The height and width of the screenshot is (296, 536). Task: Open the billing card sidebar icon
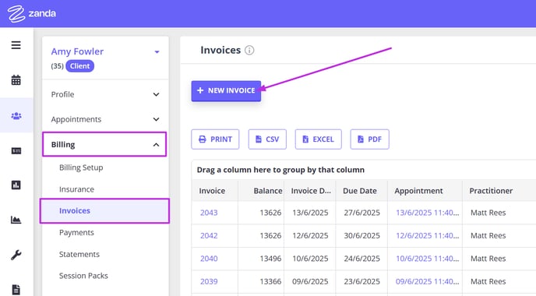coord(16,151)
